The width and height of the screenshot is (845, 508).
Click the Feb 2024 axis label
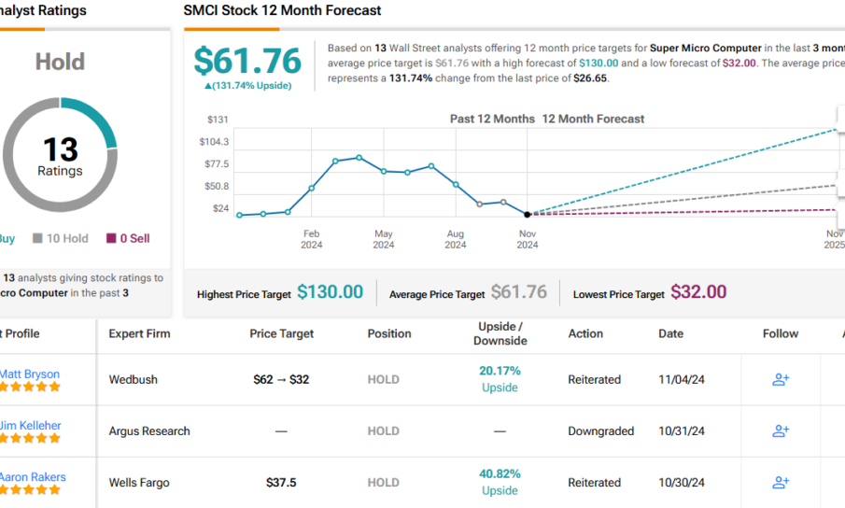click(x=312, y=239)
